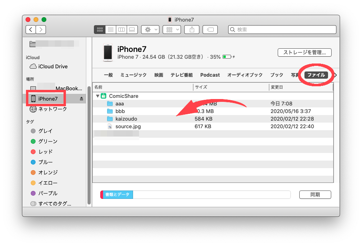This screenshot has height=246, width=362.
Task: Open ネットワーク in the sidebar
Action: coord(48,109)
